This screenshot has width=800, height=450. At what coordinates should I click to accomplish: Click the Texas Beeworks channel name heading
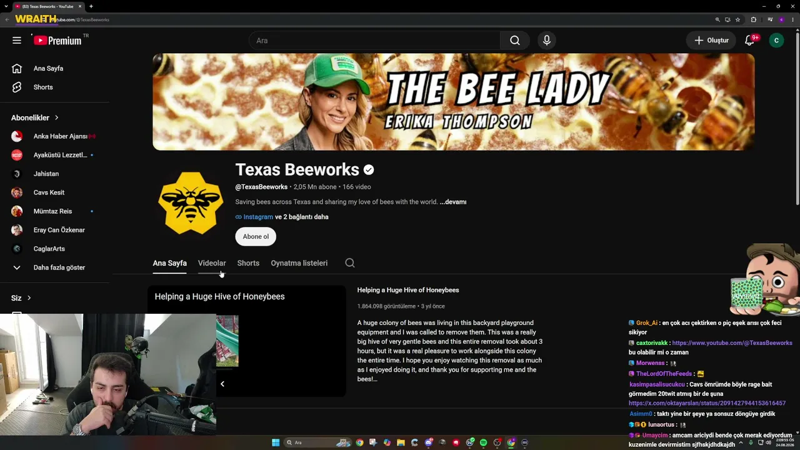point(297,169)
